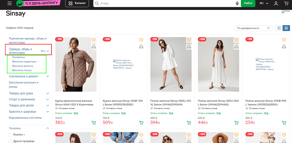Viewport: 292px width, 143px height.
Task: Leave review for dress 5810J-00X
Action: click(x=207, y=108)
